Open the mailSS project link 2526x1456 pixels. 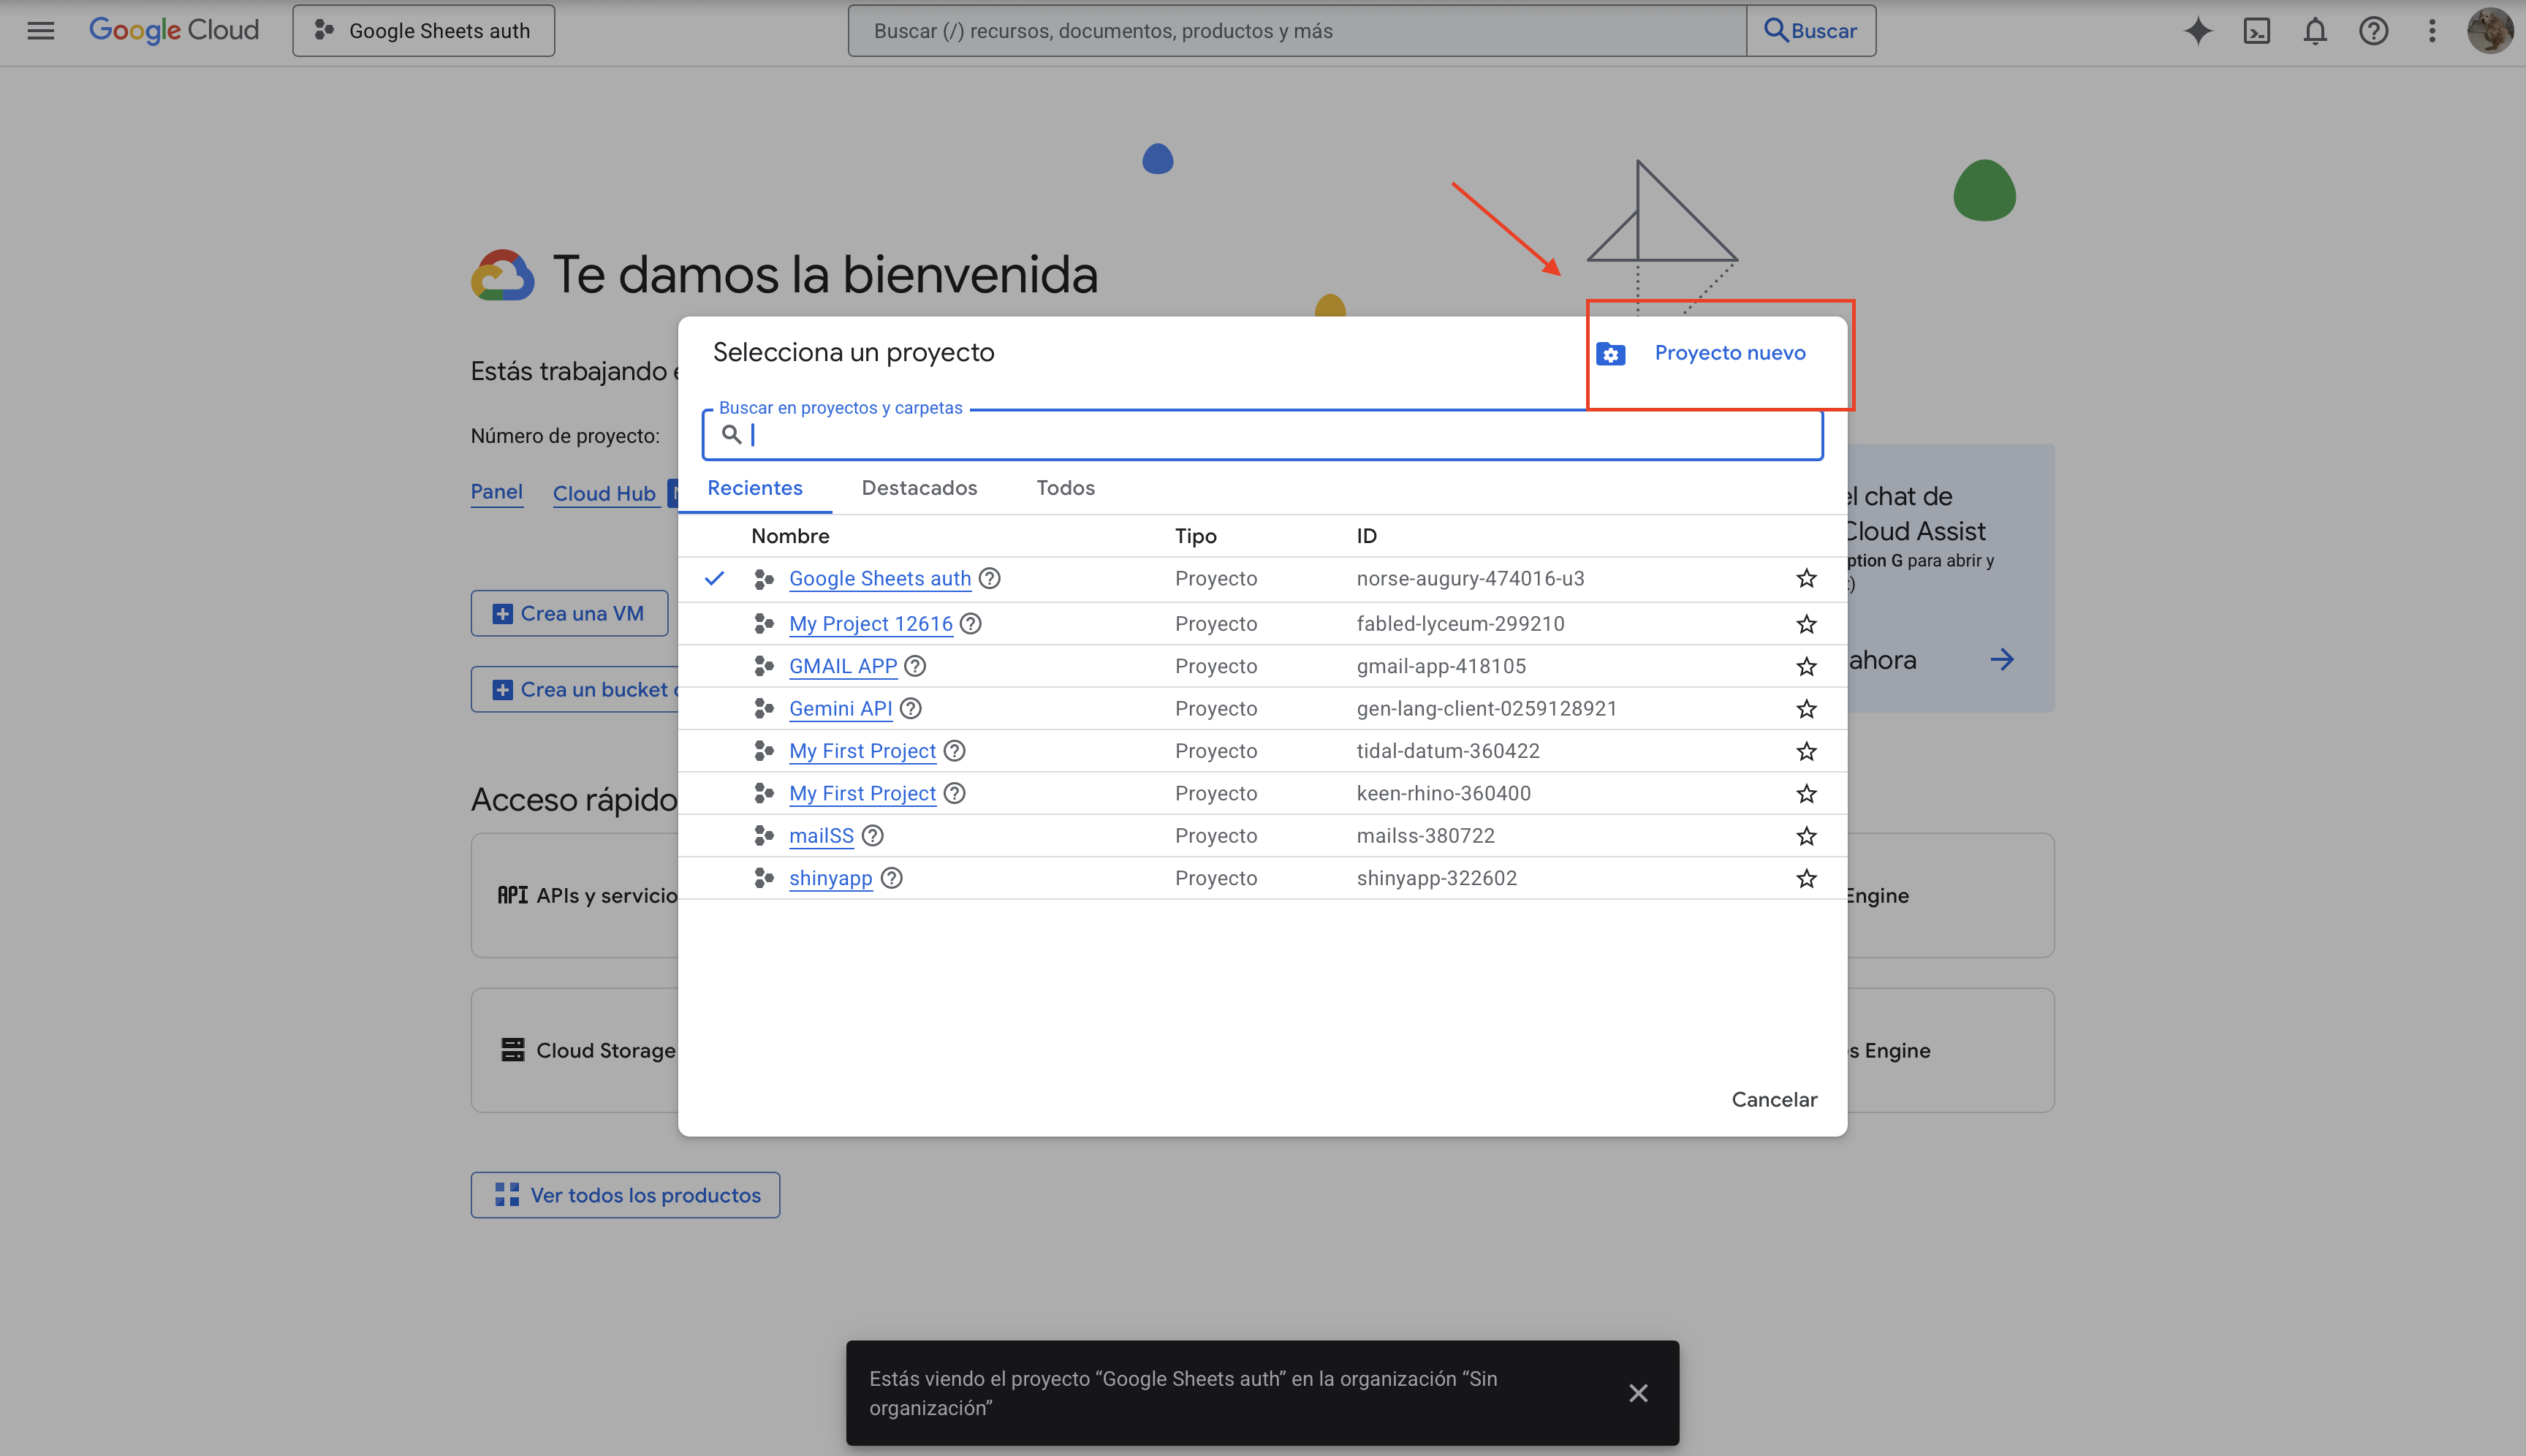coord(821,836)
